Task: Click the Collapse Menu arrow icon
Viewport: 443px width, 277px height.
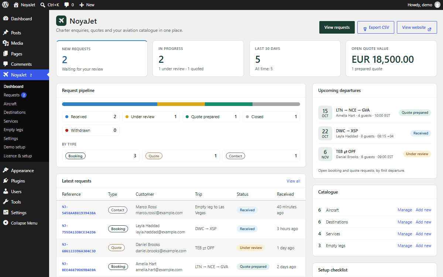Action: pos(6,223)
